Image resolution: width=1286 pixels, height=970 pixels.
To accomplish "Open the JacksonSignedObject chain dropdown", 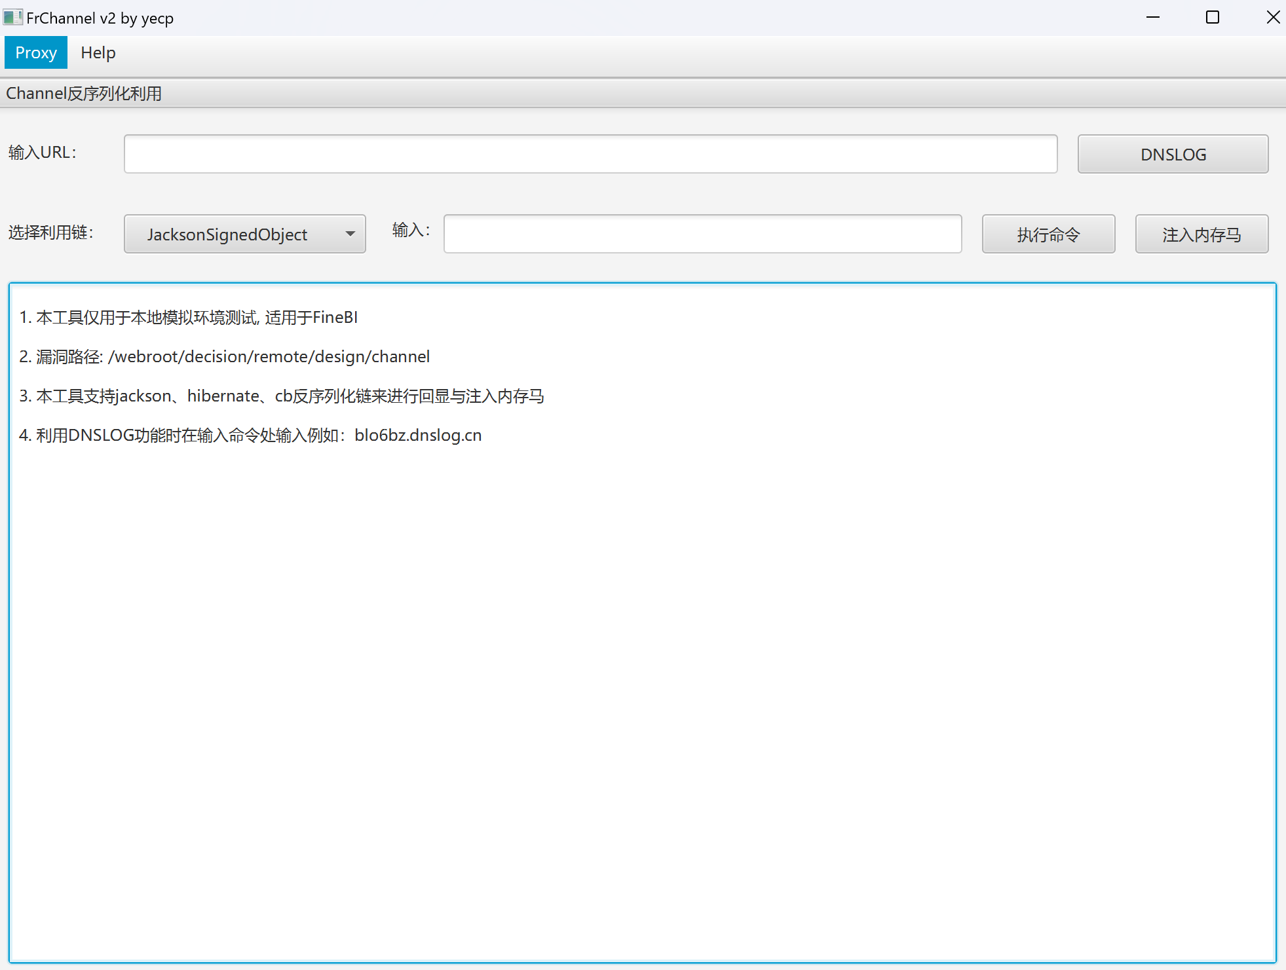I will 227,234.
